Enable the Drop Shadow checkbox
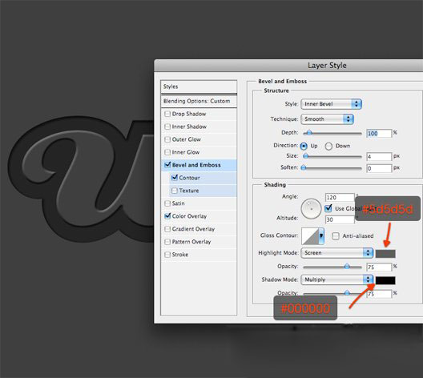The image size is (423, 378). tap(167, 114)
